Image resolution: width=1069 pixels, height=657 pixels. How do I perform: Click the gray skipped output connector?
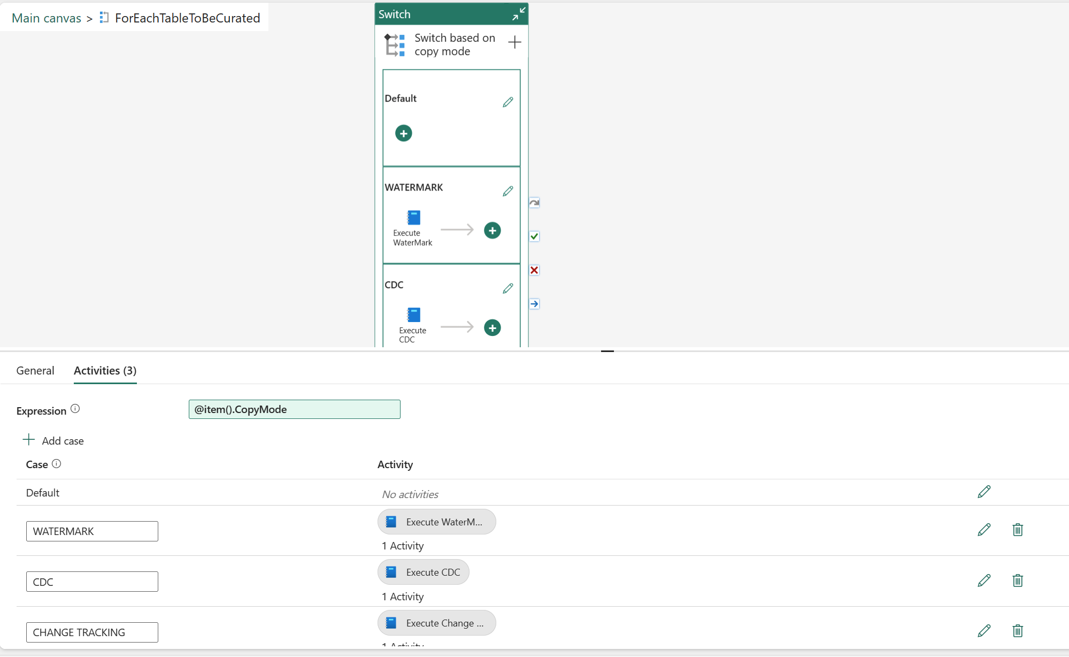pyautogui.click(x=534, y=202)
